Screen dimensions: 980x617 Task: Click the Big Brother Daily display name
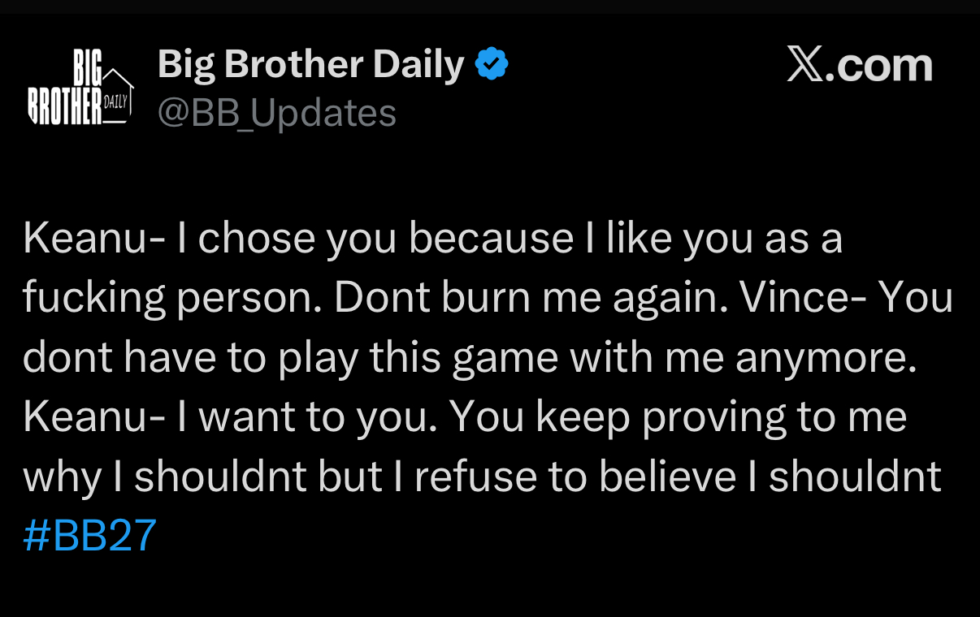tap(310, 64)
